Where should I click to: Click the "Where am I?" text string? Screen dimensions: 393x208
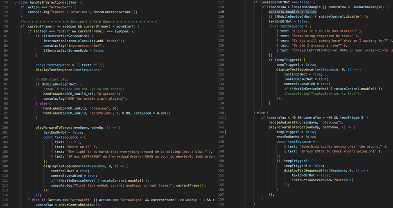79,146
